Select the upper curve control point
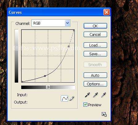The width and height of the screenshot is (138, 125). coord(69,46)
